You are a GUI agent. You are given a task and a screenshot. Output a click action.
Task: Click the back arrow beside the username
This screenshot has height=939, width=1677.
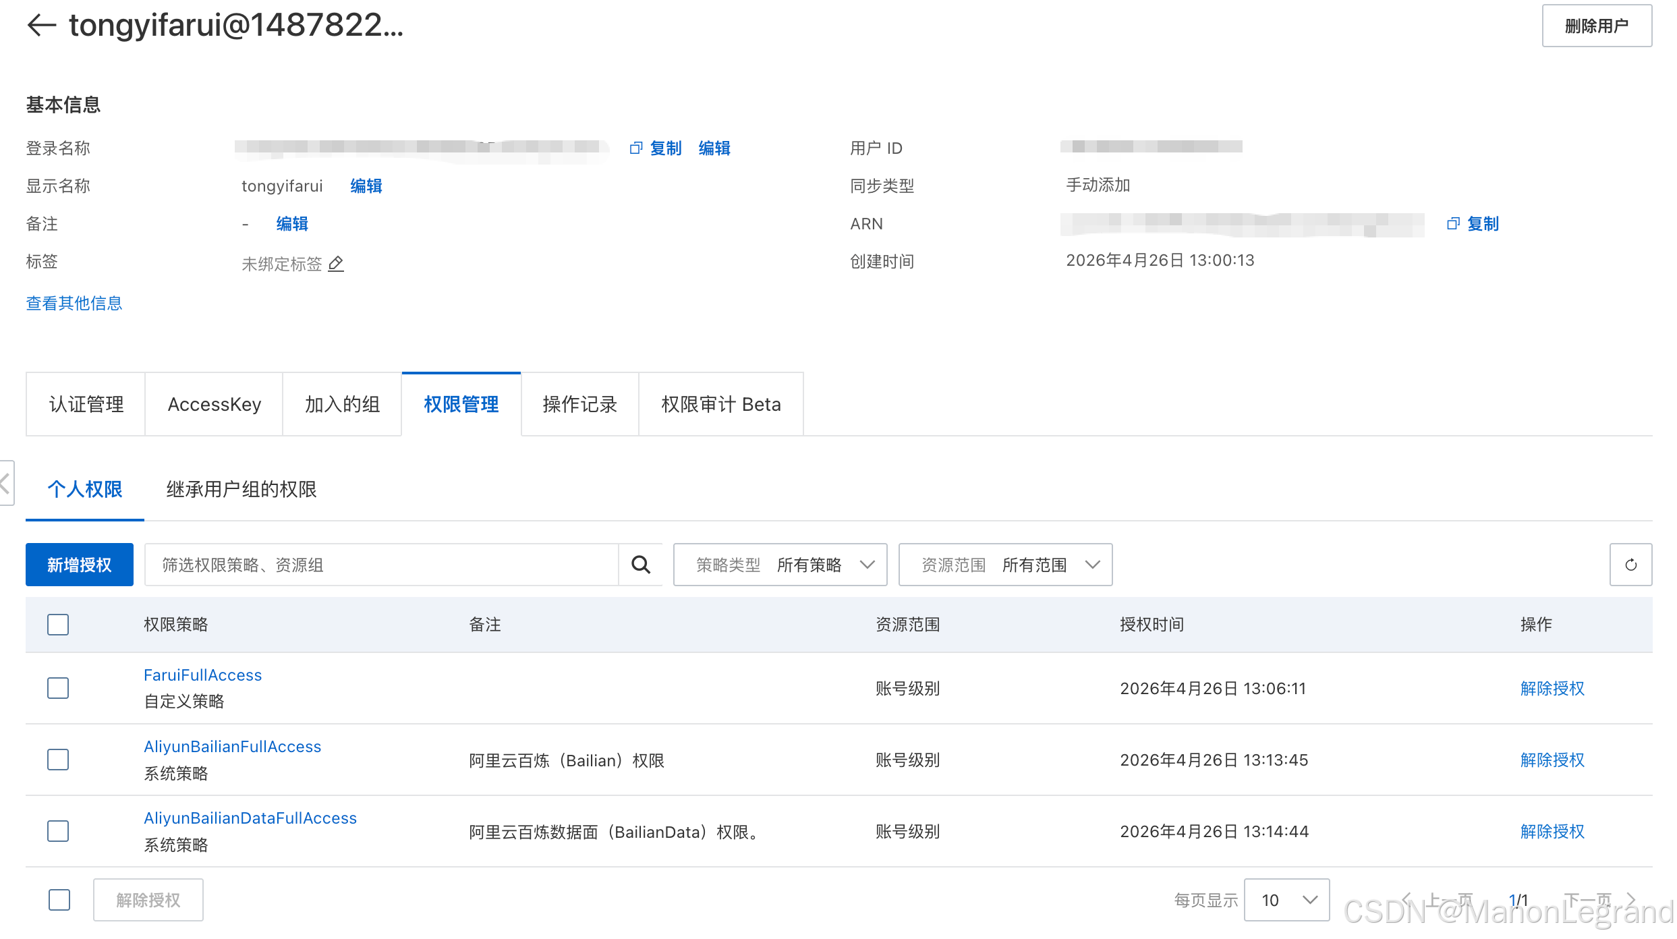[41, 26]
